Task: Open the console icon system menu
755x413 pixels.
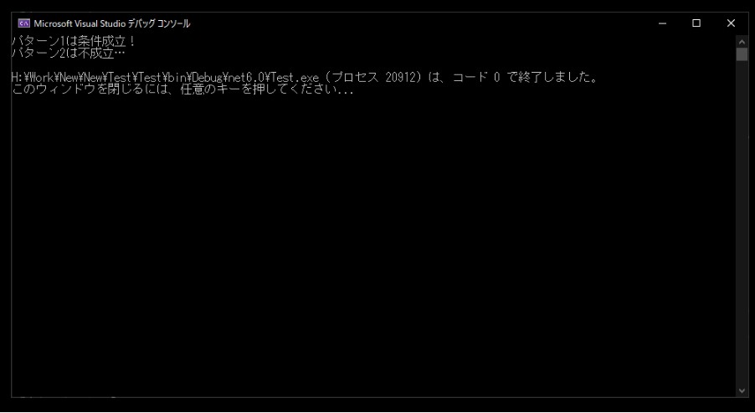Action: [x=24, y=23]
